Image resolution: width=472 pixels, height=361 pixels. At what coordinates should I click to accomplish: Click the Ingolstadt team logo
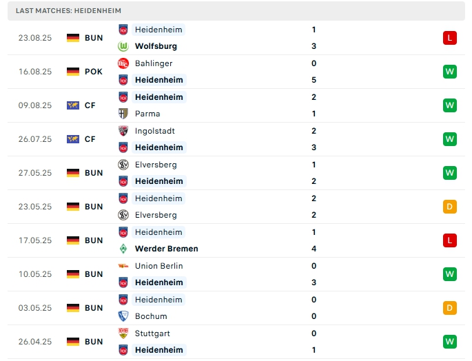(x=124, y=131)
